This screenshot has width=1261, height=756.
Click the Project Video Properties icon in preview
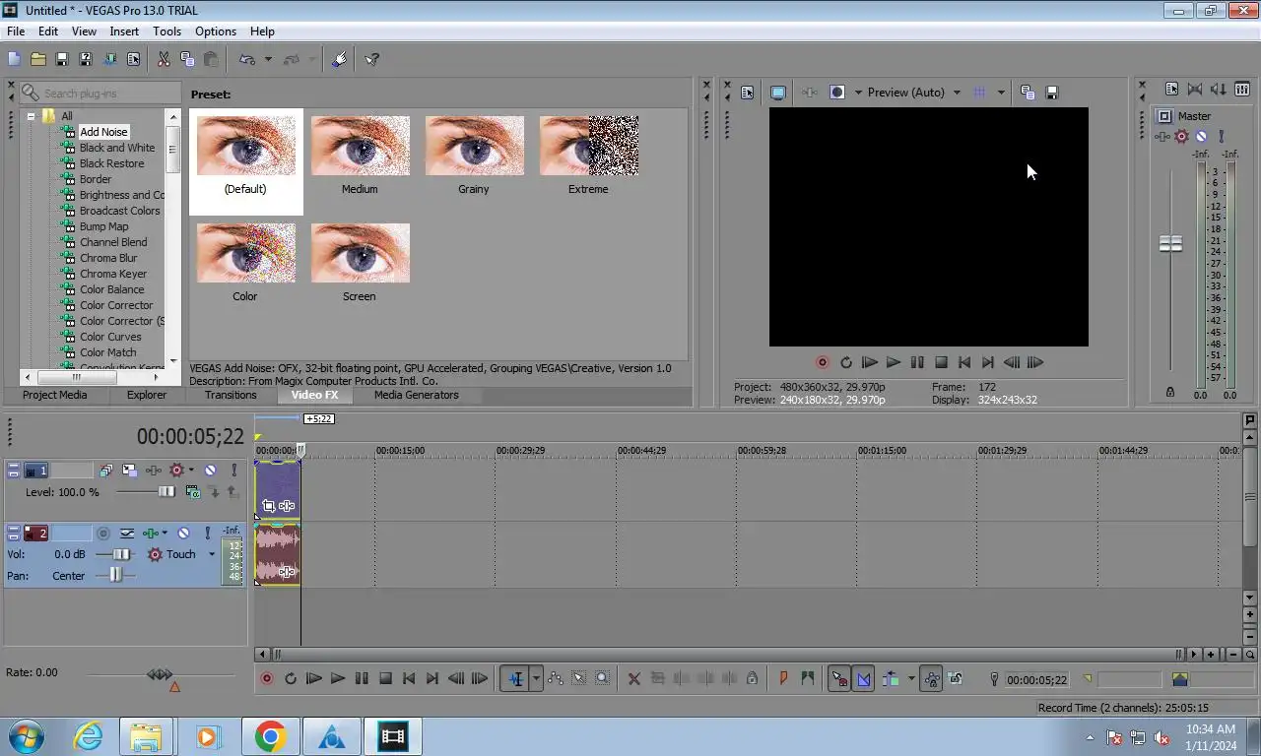[x=747, y=93]
